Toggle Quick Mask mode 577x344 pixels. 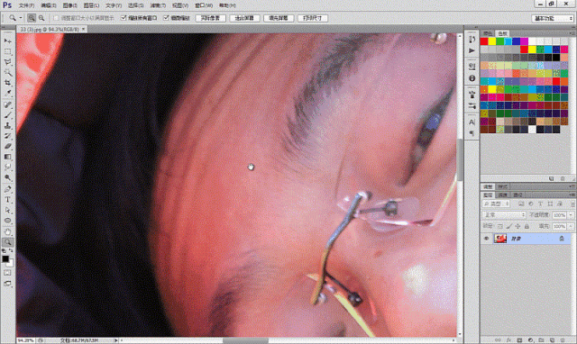[7, 273]
